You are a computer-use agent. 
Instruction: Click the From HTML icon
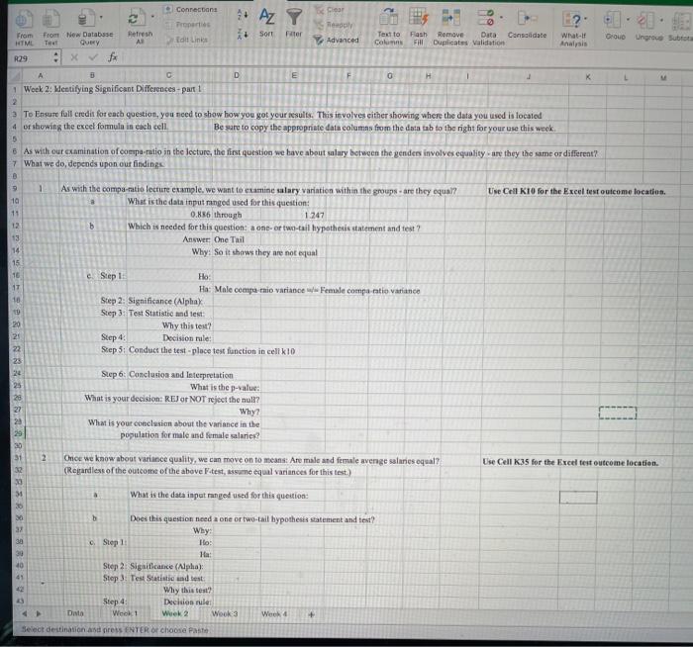pos(25,20)
